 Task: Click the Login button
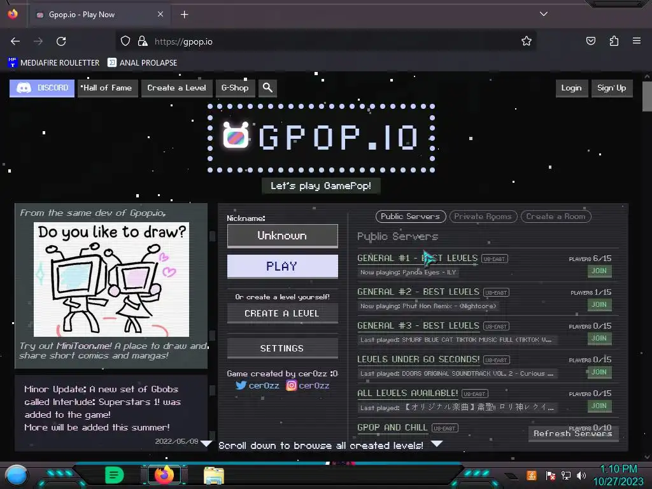[572, 88]
